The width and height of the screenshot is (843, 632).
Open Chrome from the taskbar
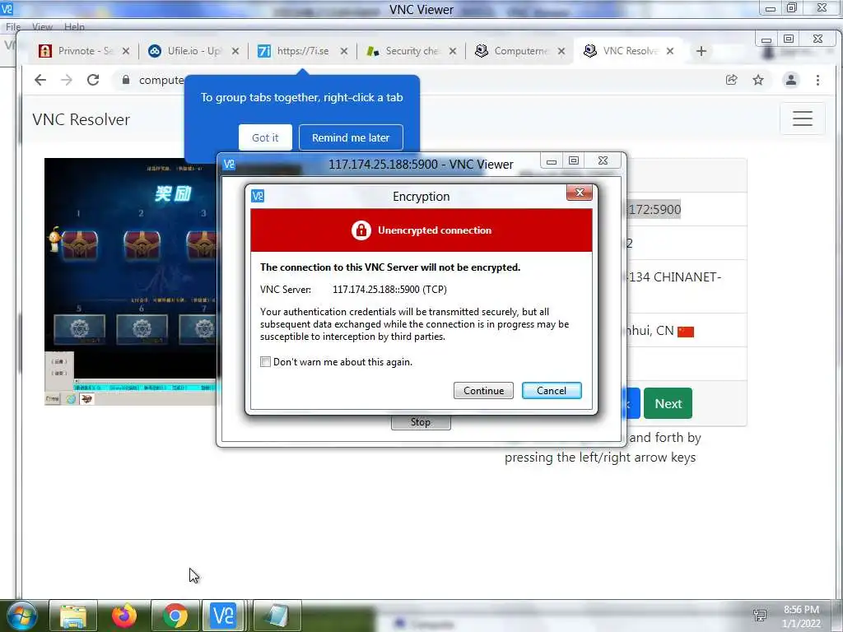[x=175, y=616]
